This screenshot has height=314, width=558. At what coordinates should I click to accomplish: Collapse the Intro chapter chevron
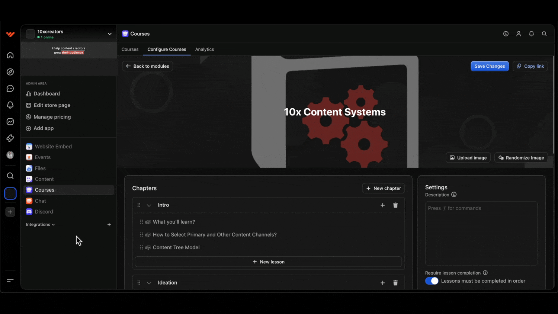tap(149, 205)
